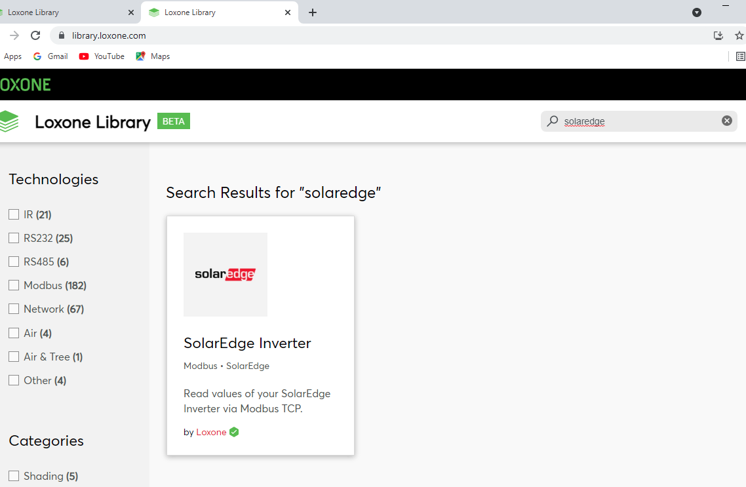Click the install app icon in address bar
The image size is (746, 487).
click(718, 35)
